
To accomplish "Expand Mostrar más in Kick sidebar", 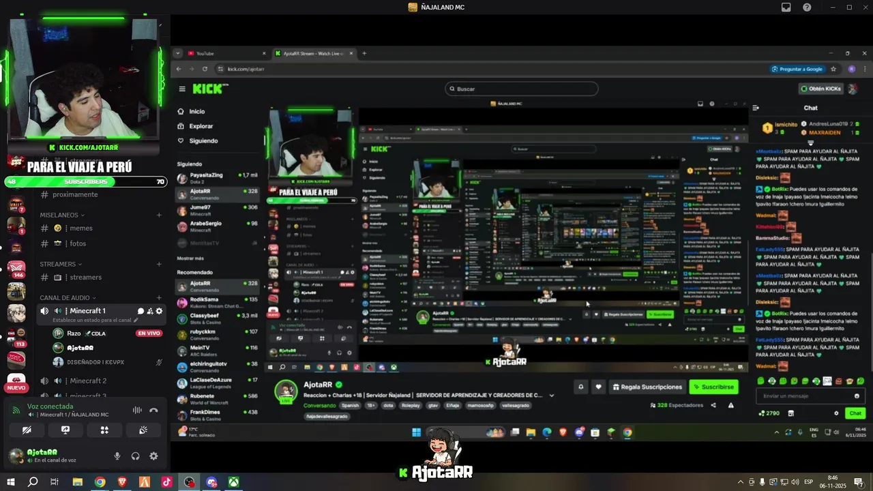I will point(190,258).
